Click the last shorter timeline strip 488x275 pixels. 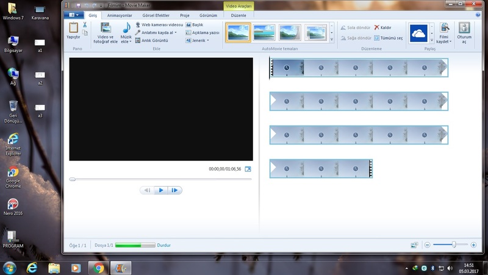[x=321, y=169]
